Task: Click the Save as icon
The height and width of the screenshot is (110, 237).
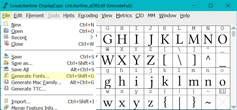Action: 6,63
